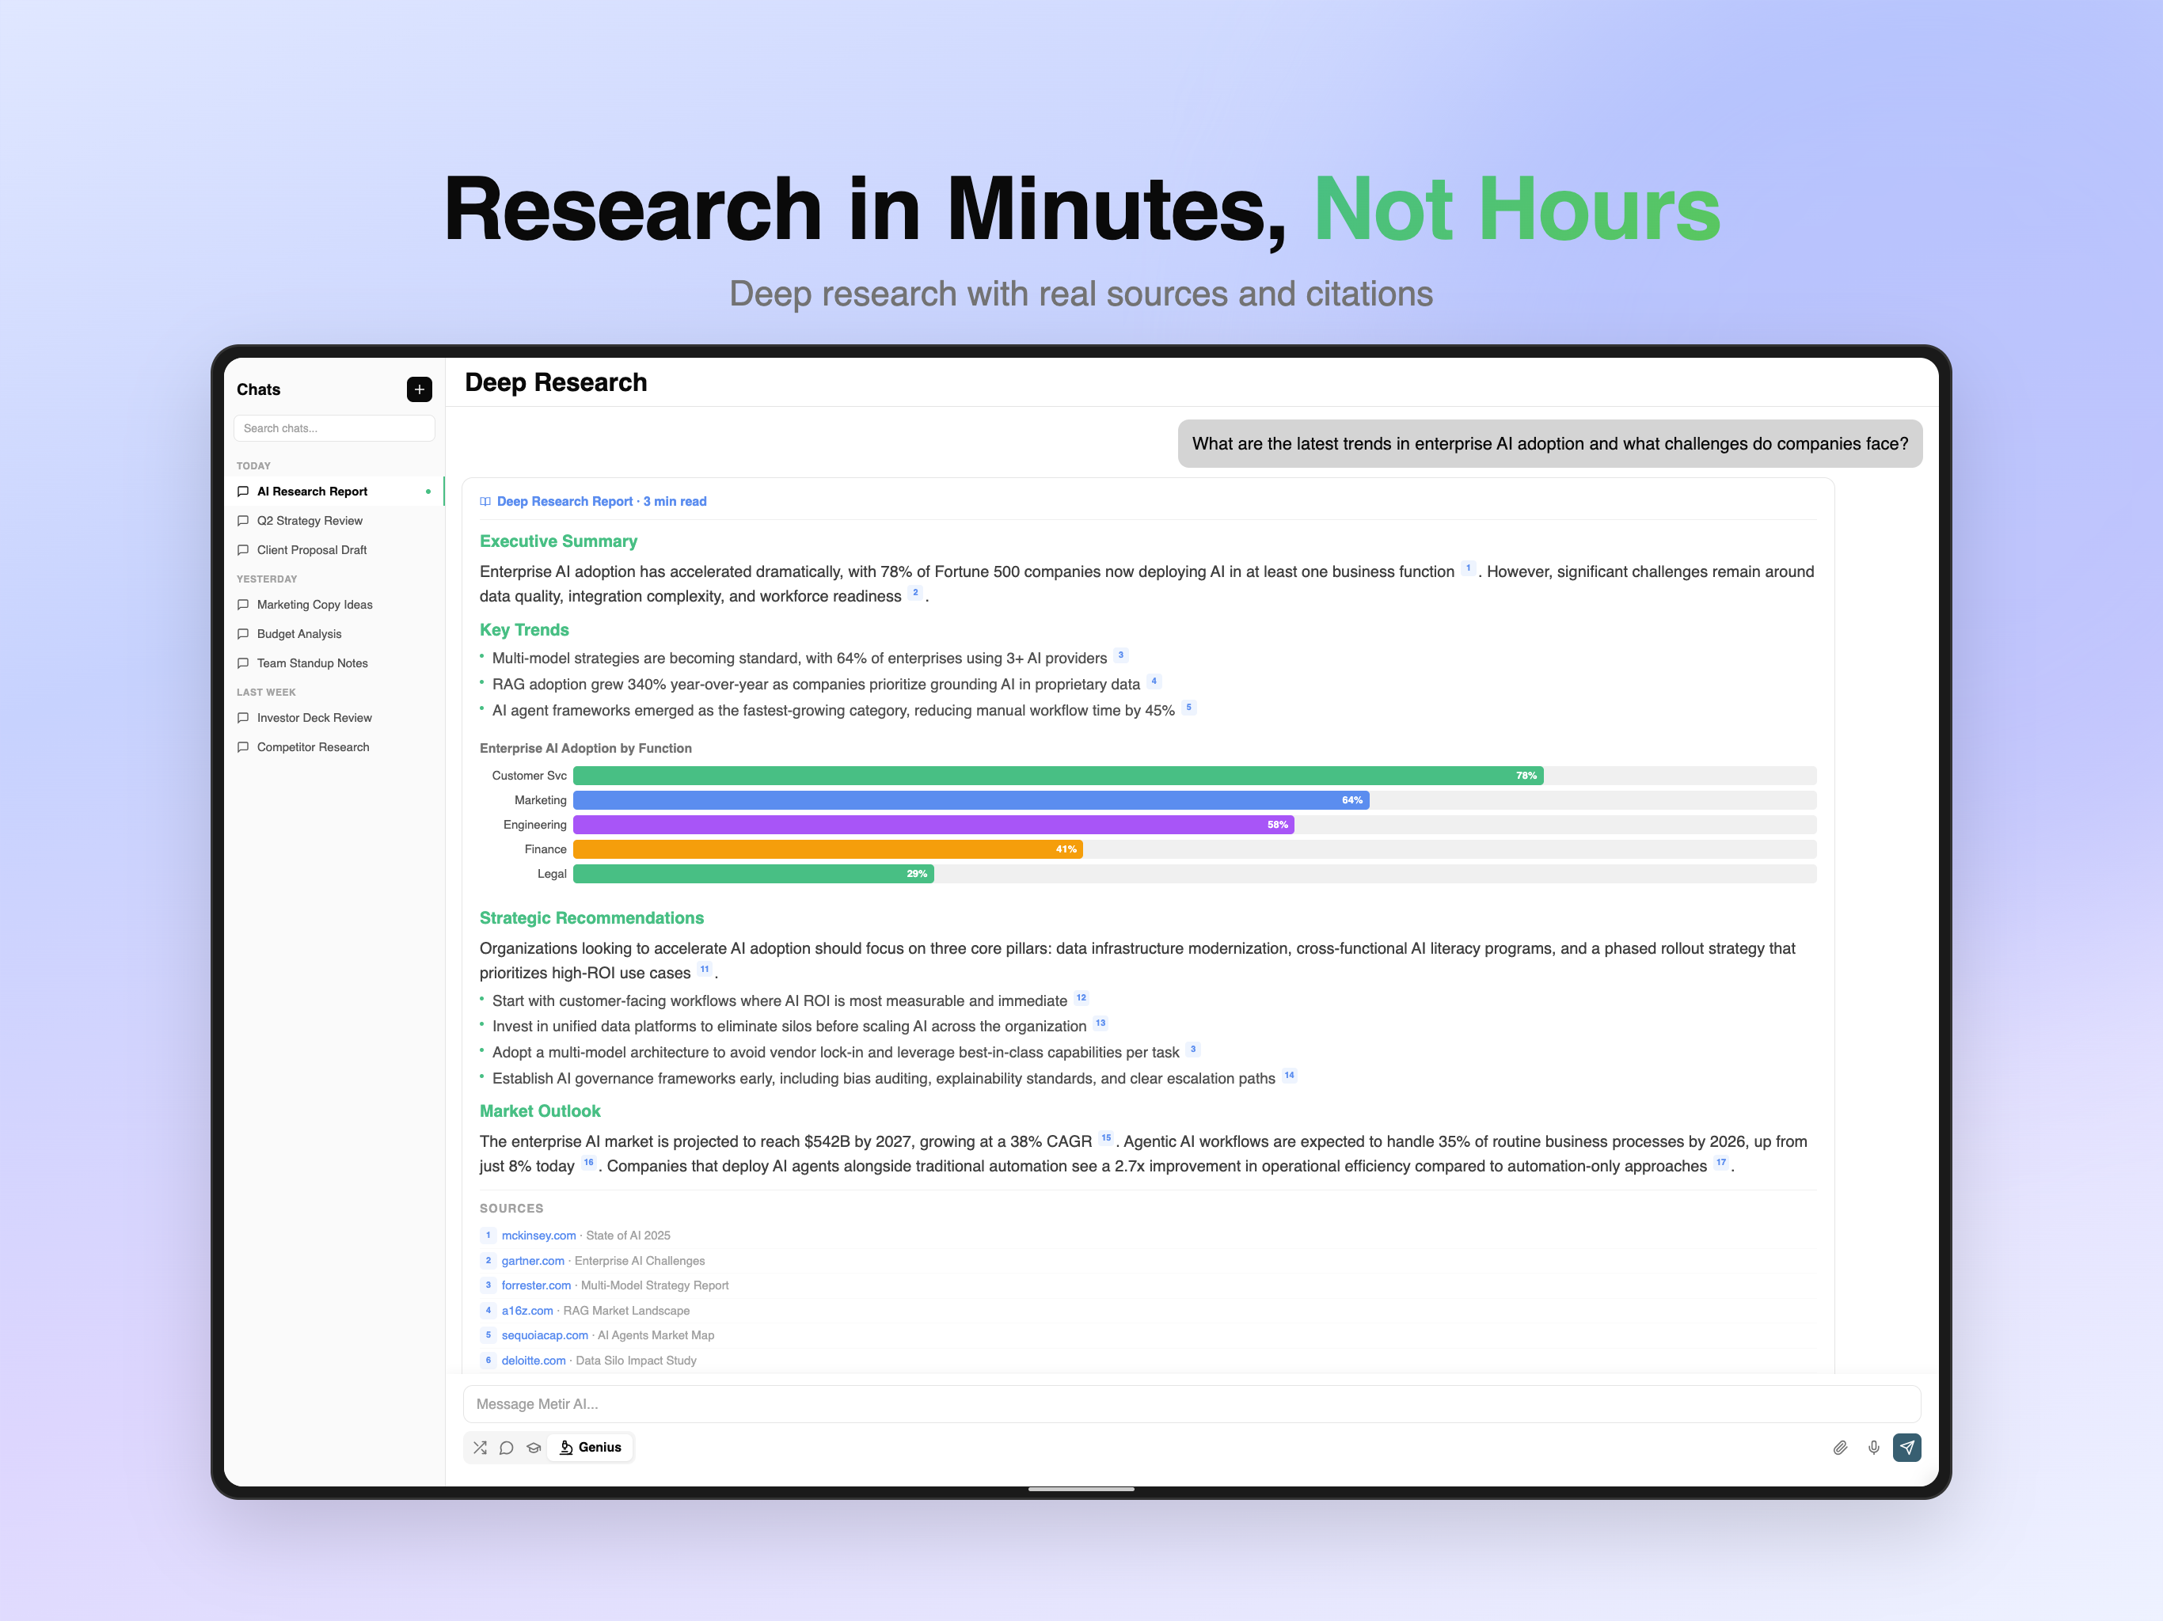Send the message with paper plane button
The width and height of the screenshot is (2163, 1621).
tap(1906, 1447)
